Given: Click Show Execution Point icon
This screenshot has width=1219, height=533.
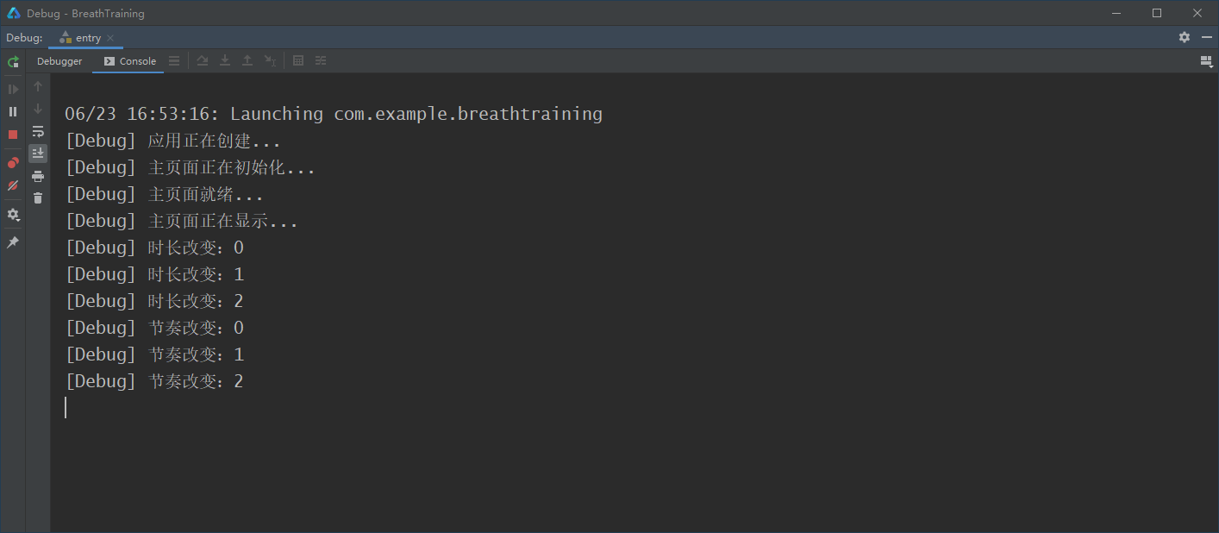Looking at the screenshot, I should (174, 61).
